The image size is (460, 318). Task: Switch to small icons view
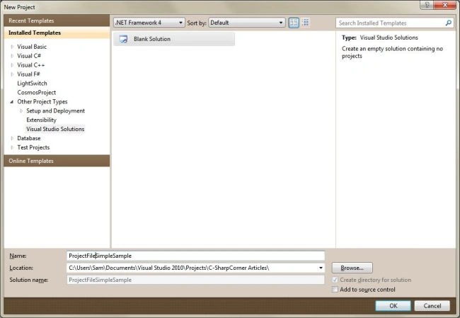point(294,23)
